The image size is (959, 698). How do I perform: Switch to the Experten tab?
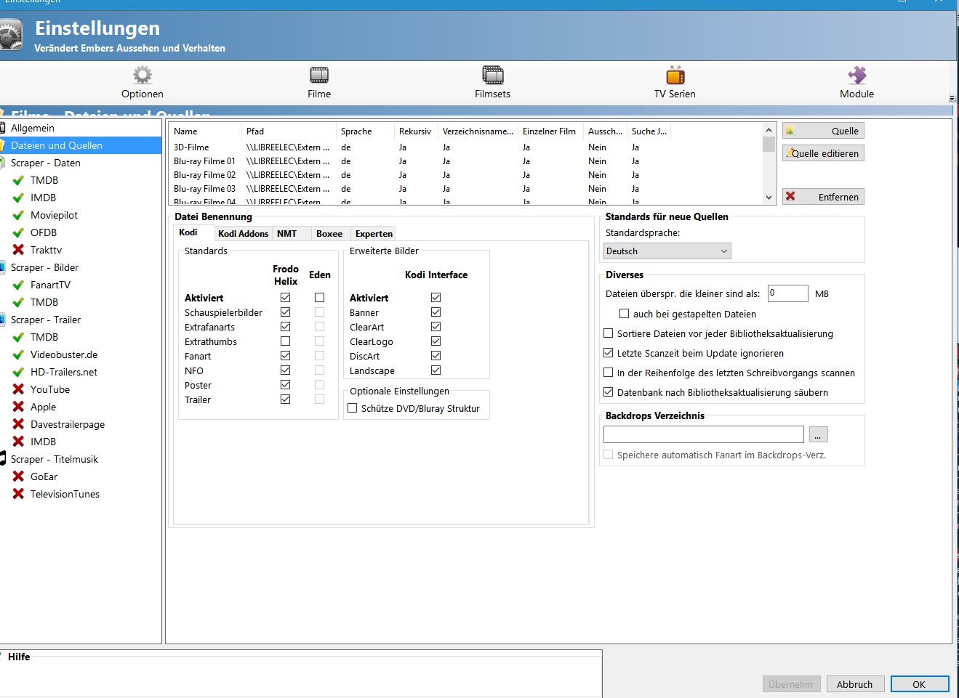coord(374,234)
